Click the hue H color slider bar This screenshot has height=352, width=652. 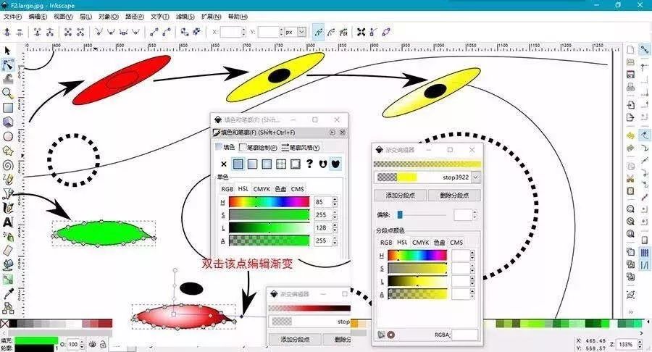pos(269,202)
